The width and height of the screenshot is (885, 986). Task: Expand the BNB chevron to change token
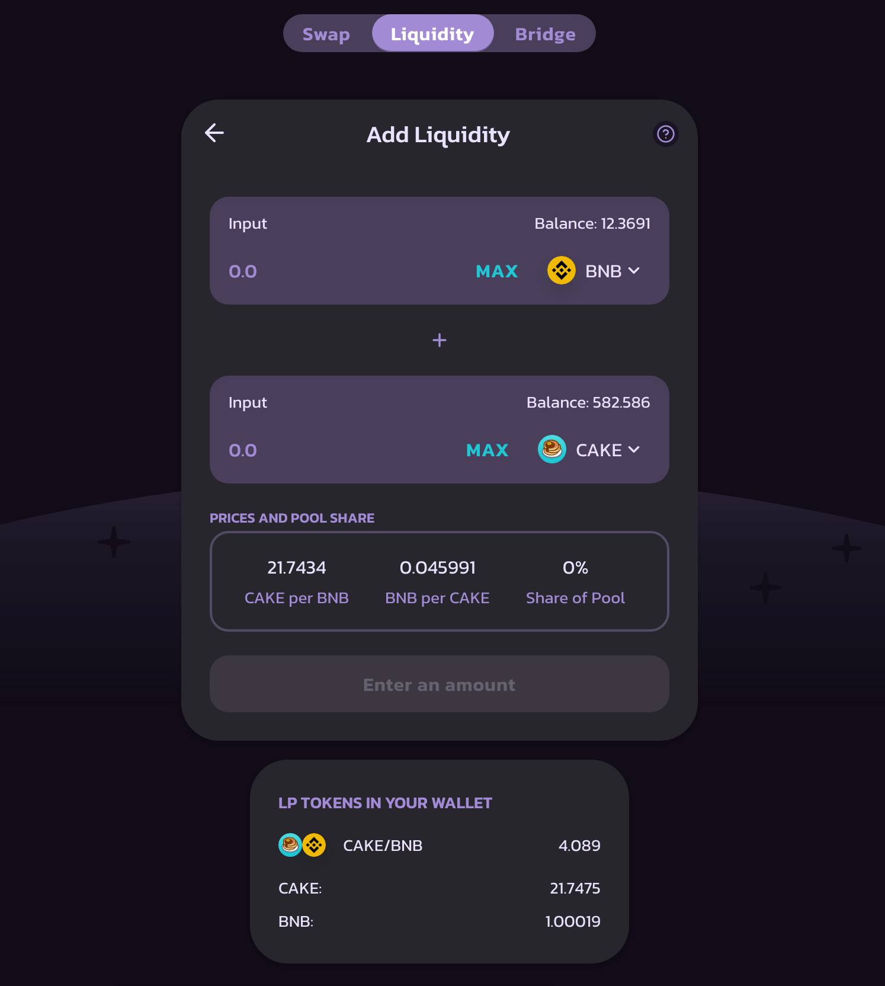(x=634, y=271)
